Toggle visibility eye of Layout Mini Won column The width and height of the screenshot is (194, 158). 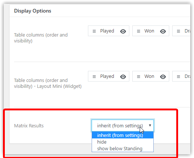click(163, 77)
